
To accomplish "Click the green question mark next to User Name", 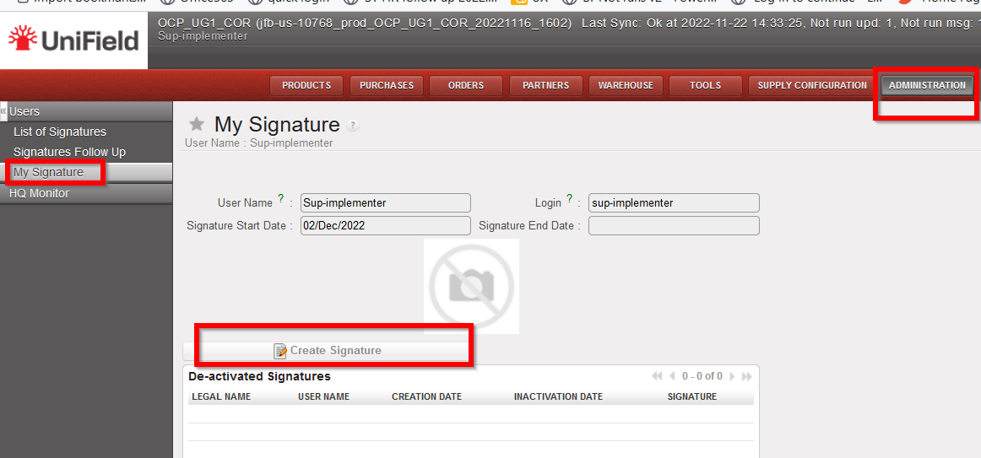I will [281, 199].
